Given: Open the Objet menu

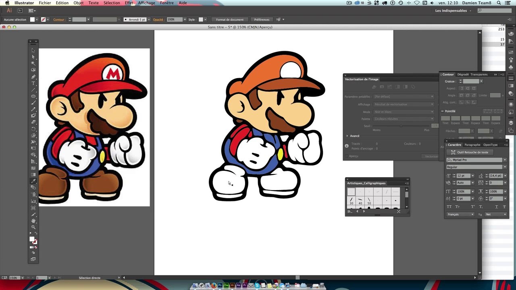Looking at the screenshot, I should point(79,3).
